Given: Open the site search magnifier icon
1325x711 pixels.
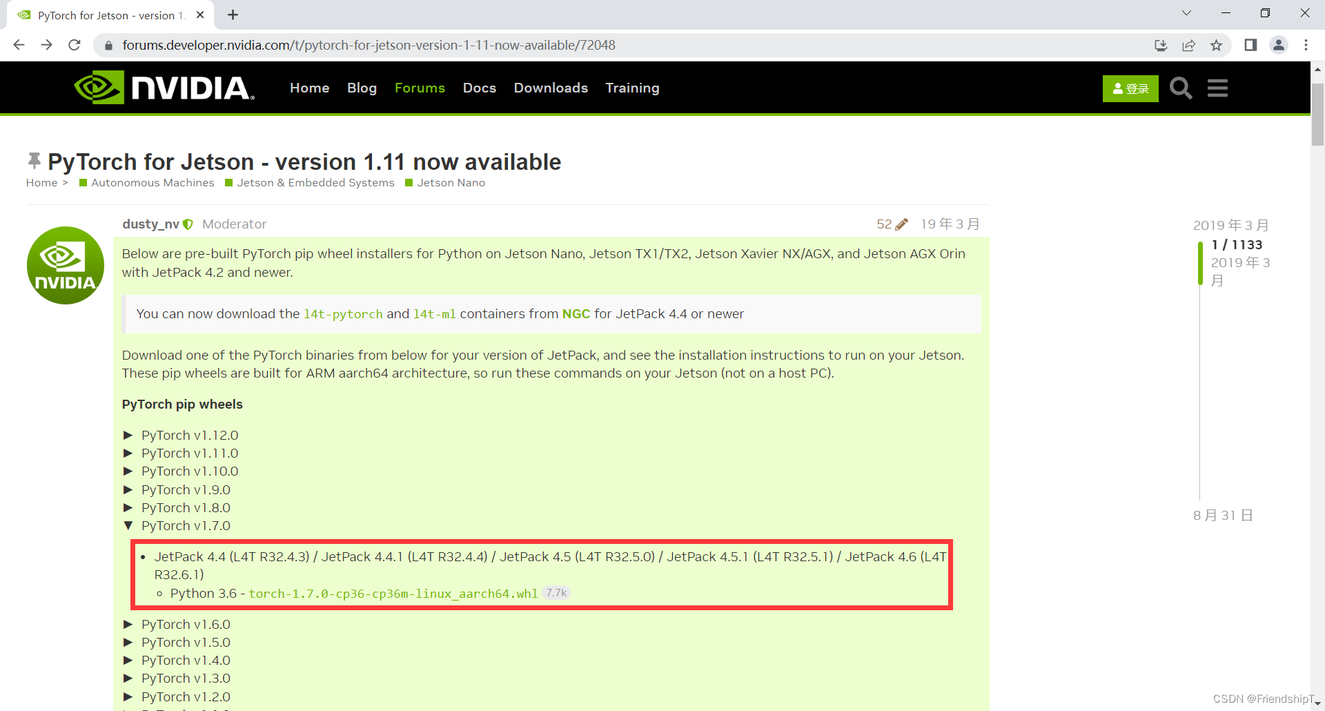Looking at the screenshot, I should click(1181, 88).
